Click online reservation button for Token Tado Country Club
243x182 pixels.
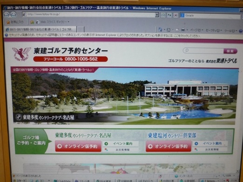click(x=78, y=146)
